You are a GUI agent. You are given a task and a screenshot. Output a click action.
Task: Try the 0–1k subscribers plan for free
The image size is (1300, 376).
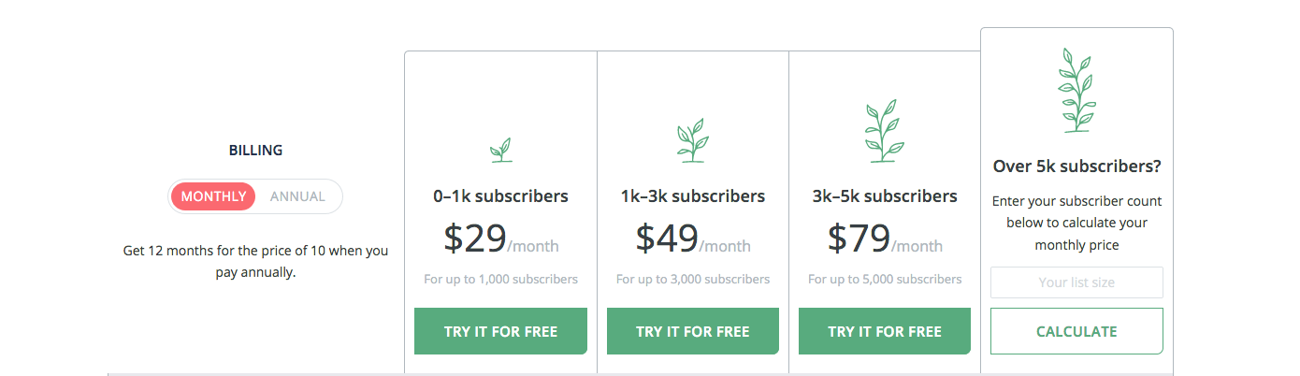(x=500, y=331)
